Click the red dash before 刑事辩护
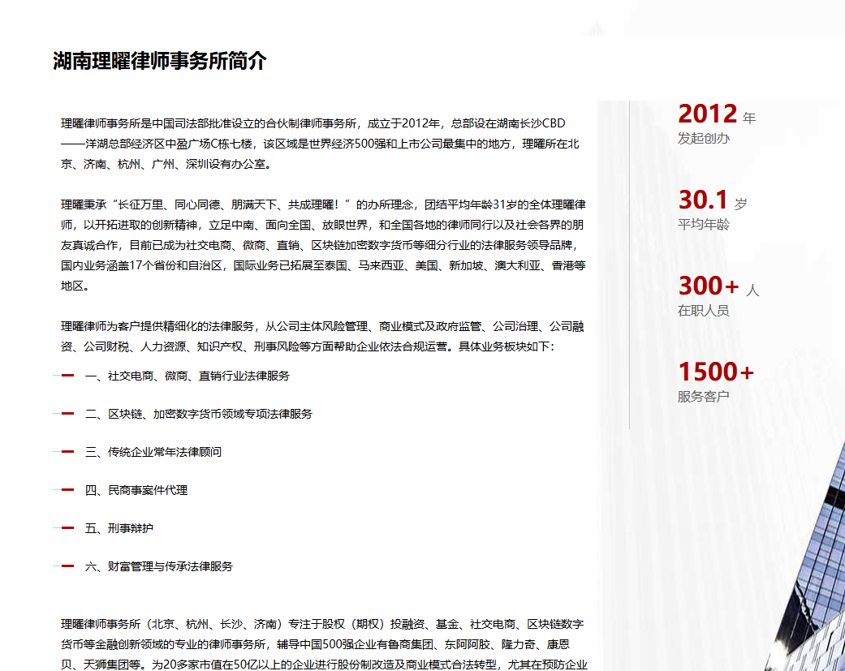Screen dimensions: 845x671 tap(67, 528)
